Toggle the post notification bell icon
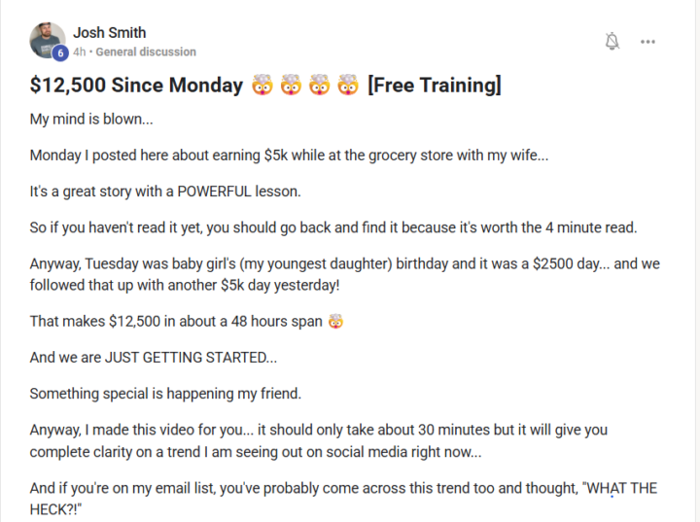The image size is (700, 522). [612, 41]
